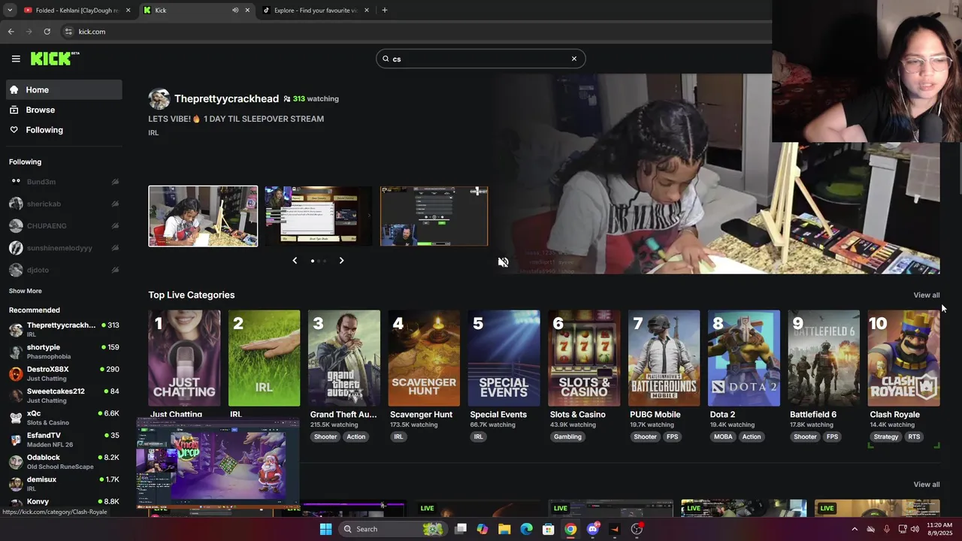Image resolution: width=962 pixels, height=541 pixels.
Task: Open followed channel Bund3m
Action: click(x=64, y=182)
